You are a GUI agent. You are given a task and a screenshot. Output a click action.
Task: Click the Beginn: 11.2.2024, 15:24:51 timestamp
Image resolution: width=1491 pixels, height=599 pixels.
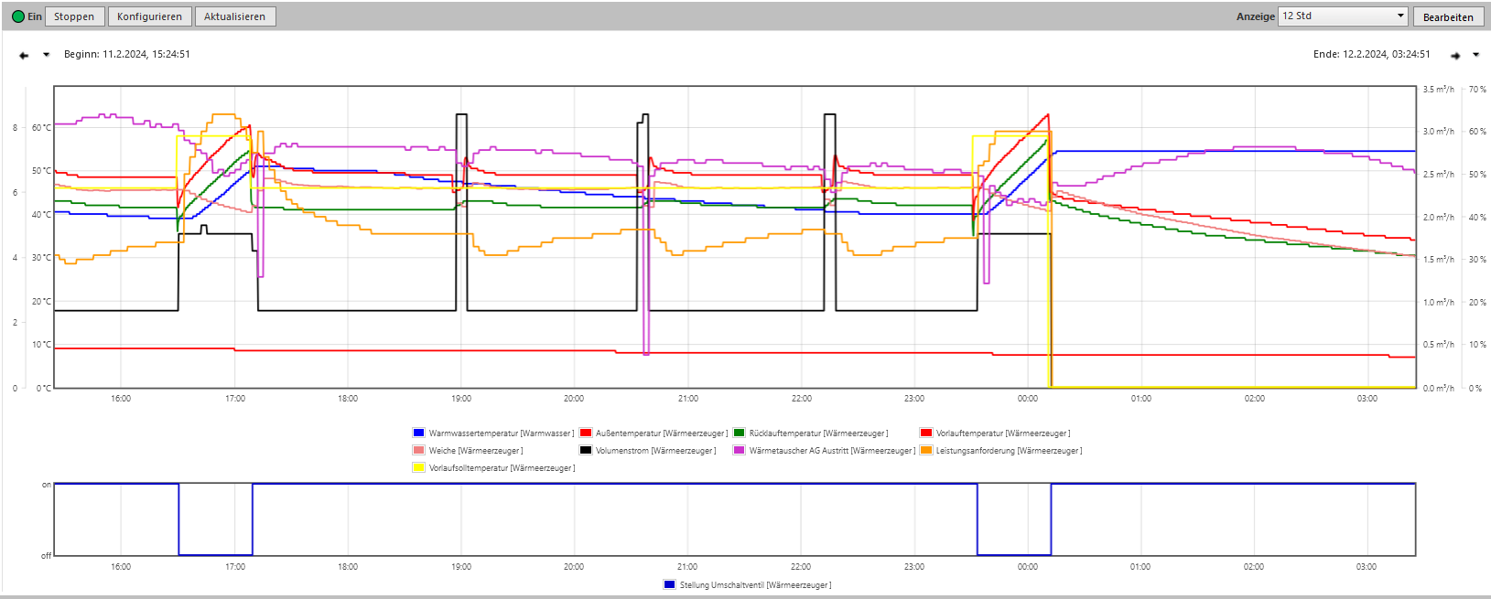click(x=127, y=54)
